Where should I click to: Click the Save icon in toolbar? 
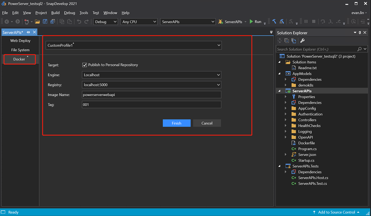click(45, 22)
